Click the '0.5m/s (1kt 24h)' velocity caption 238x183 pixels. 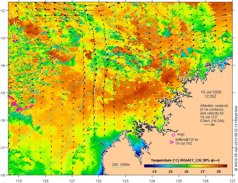(212, 121)
